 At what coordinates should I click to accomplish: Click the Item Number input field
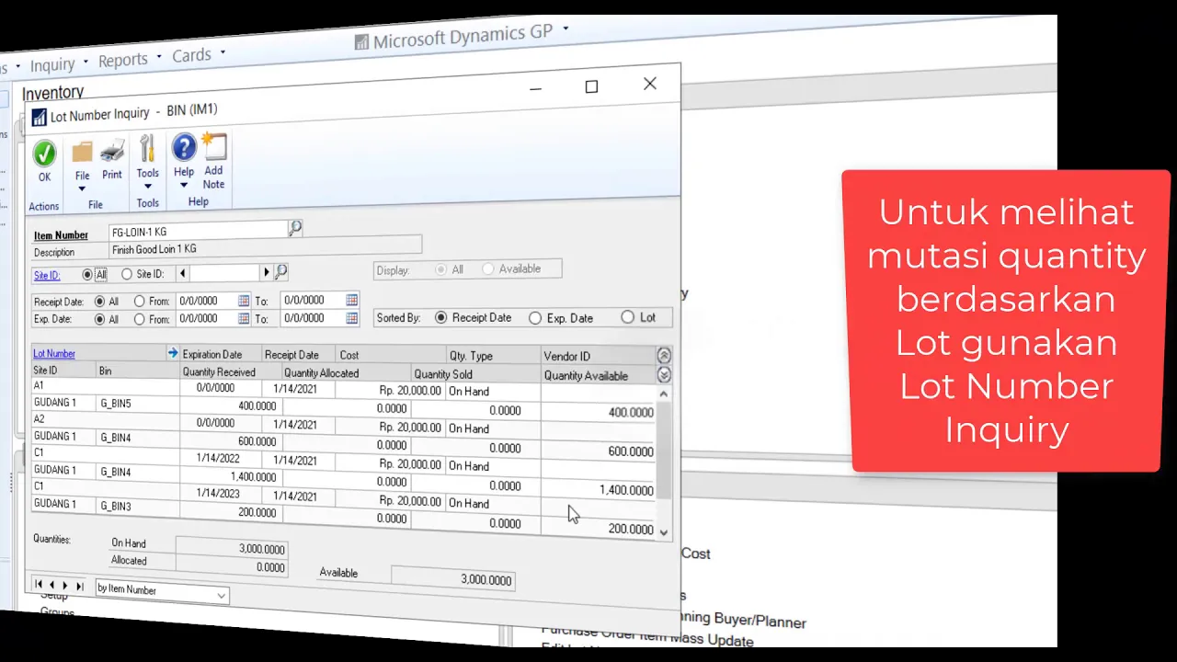click(x=198, y=230)
